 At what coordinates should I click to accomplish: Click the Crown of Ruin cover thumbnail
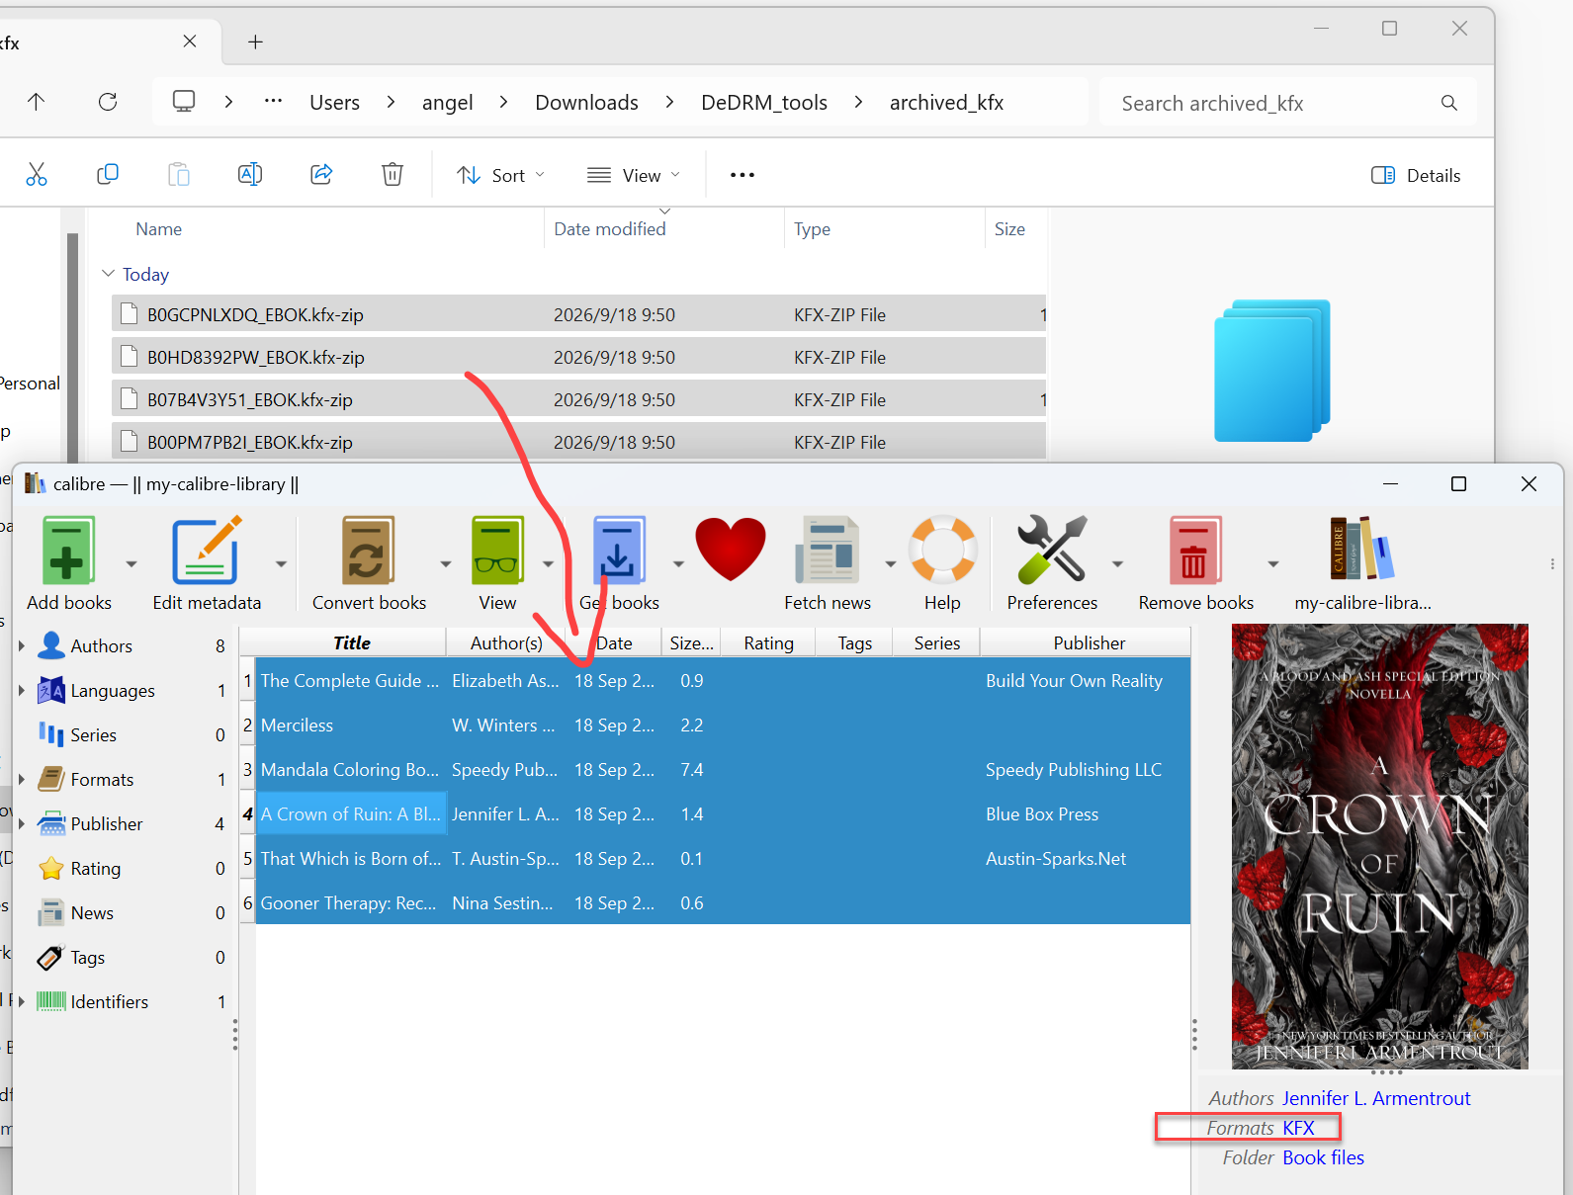point(1379,846)
